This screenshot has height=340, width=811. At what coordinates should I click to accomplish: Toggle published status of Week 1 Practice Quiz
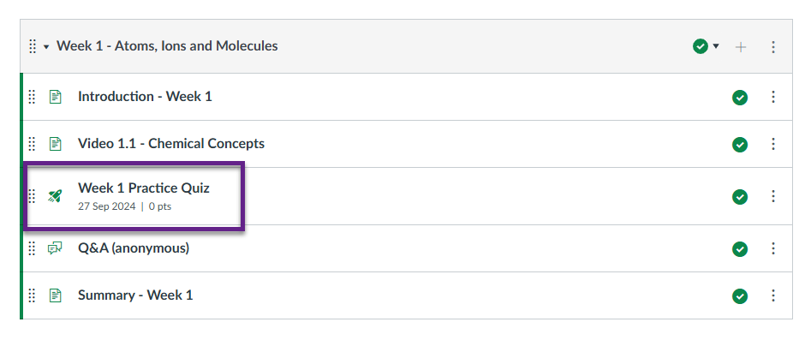pos(740,197)
